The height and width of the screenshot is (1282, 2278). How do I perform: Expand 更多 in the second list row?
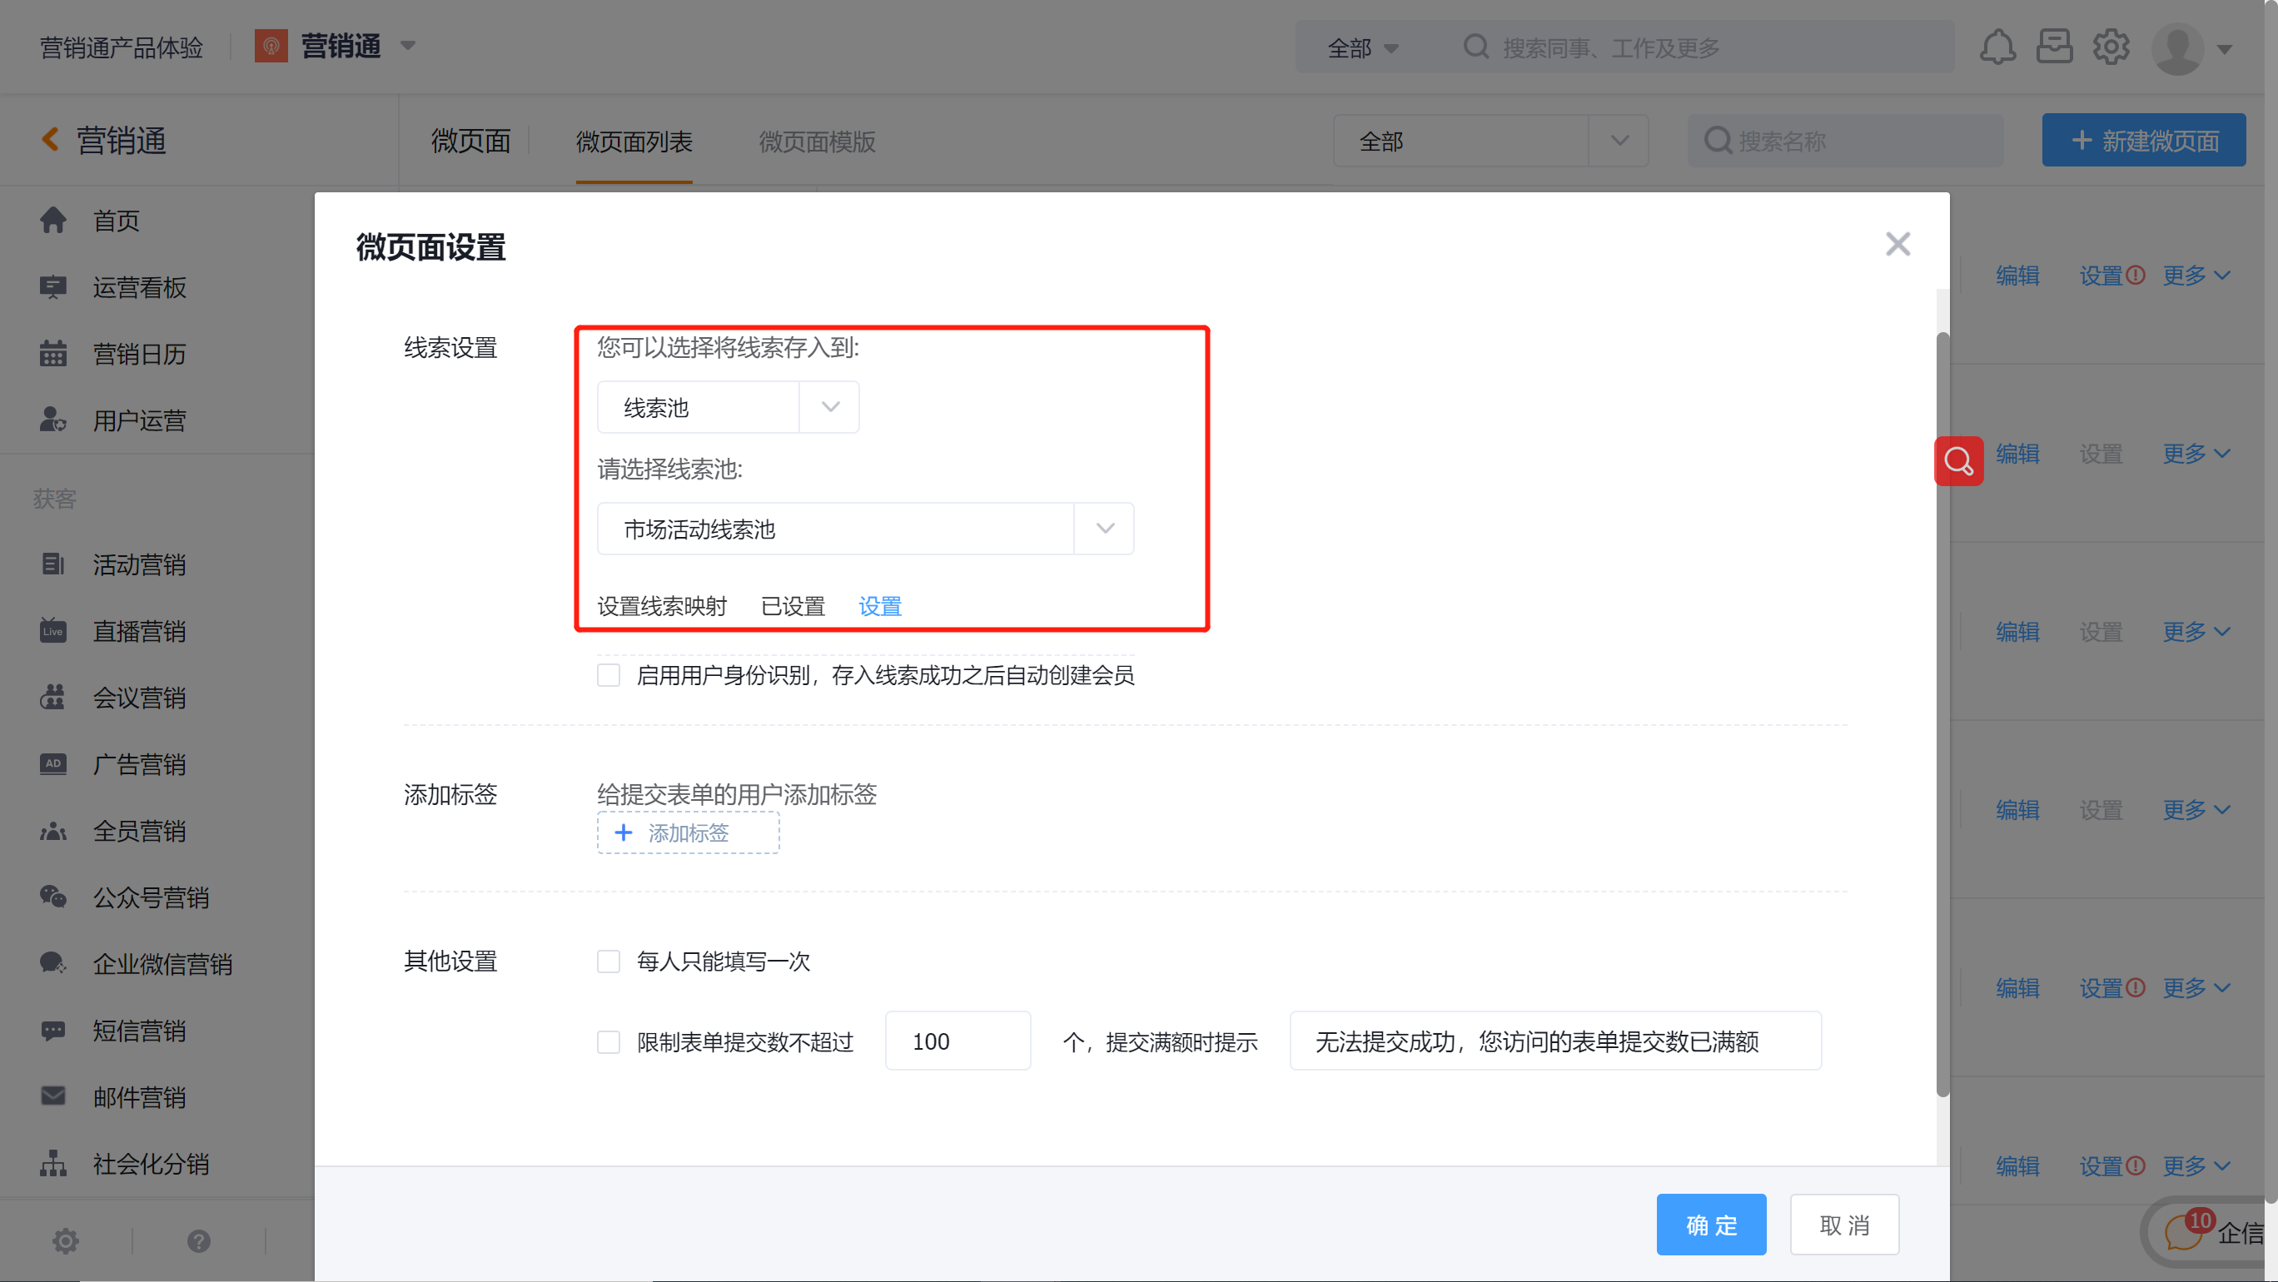[2196, 454]
